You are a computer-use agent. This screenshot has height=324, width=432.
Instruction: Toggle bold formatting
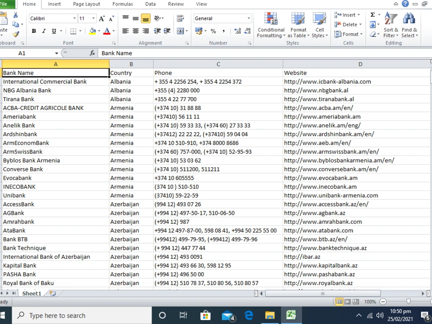point(34,31)
